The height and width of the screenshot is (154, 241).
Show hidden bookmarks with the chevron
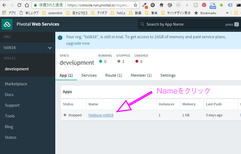tap(227, 13)
